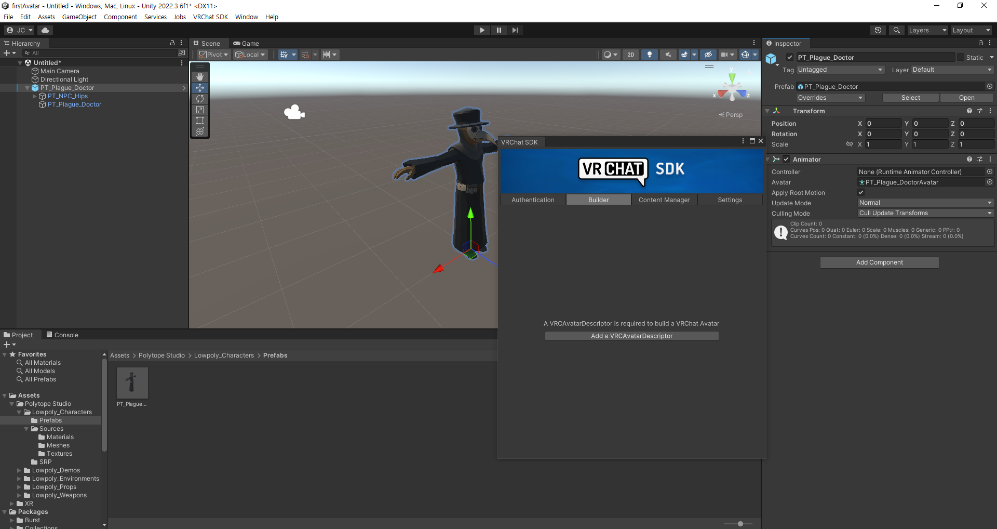
Task: Click Add a VRCAvatarDescriptor button
Action: [631, 336]
